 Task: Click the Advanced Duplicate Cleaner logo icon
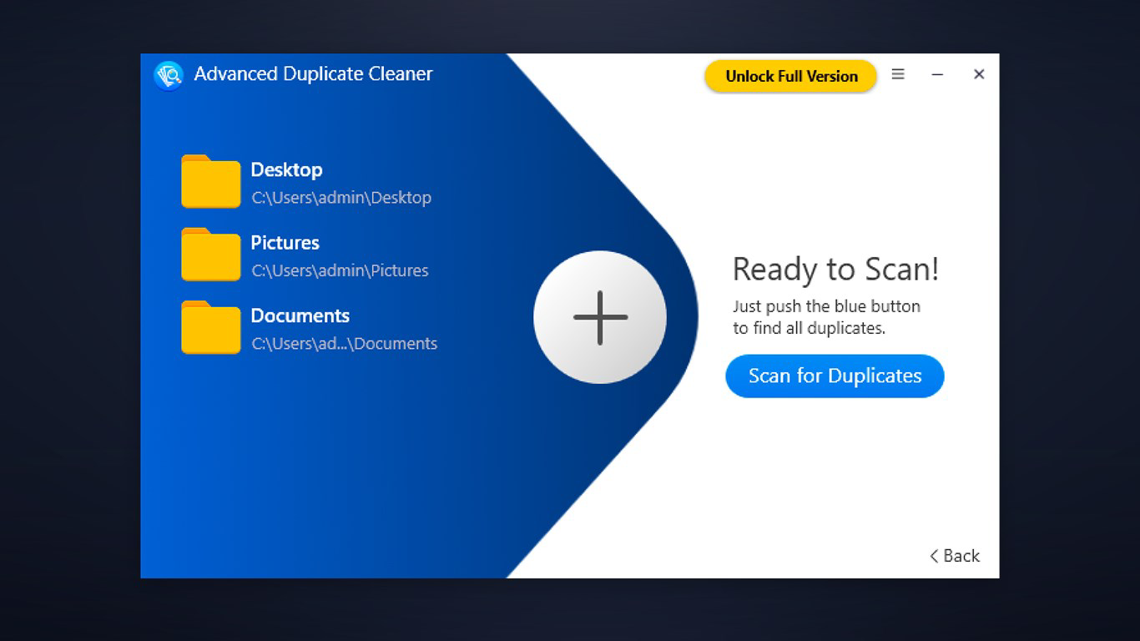click(168, 75)
